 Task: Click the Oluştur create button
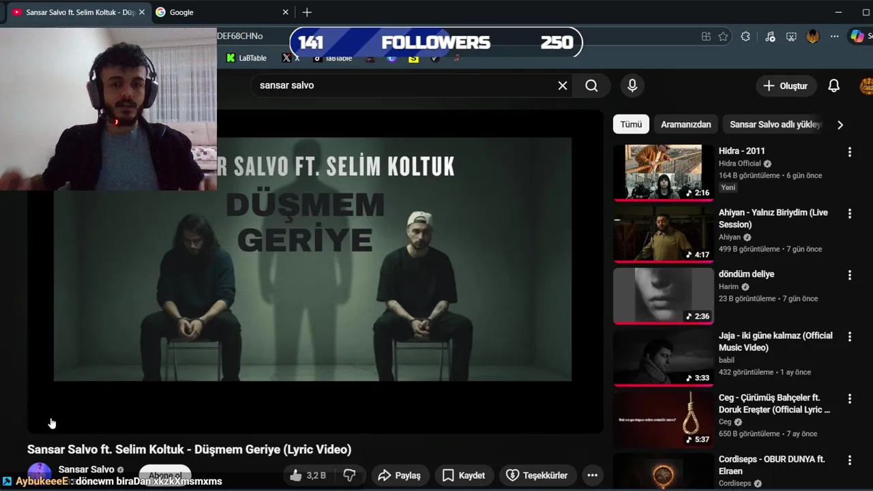pos(786,86)
